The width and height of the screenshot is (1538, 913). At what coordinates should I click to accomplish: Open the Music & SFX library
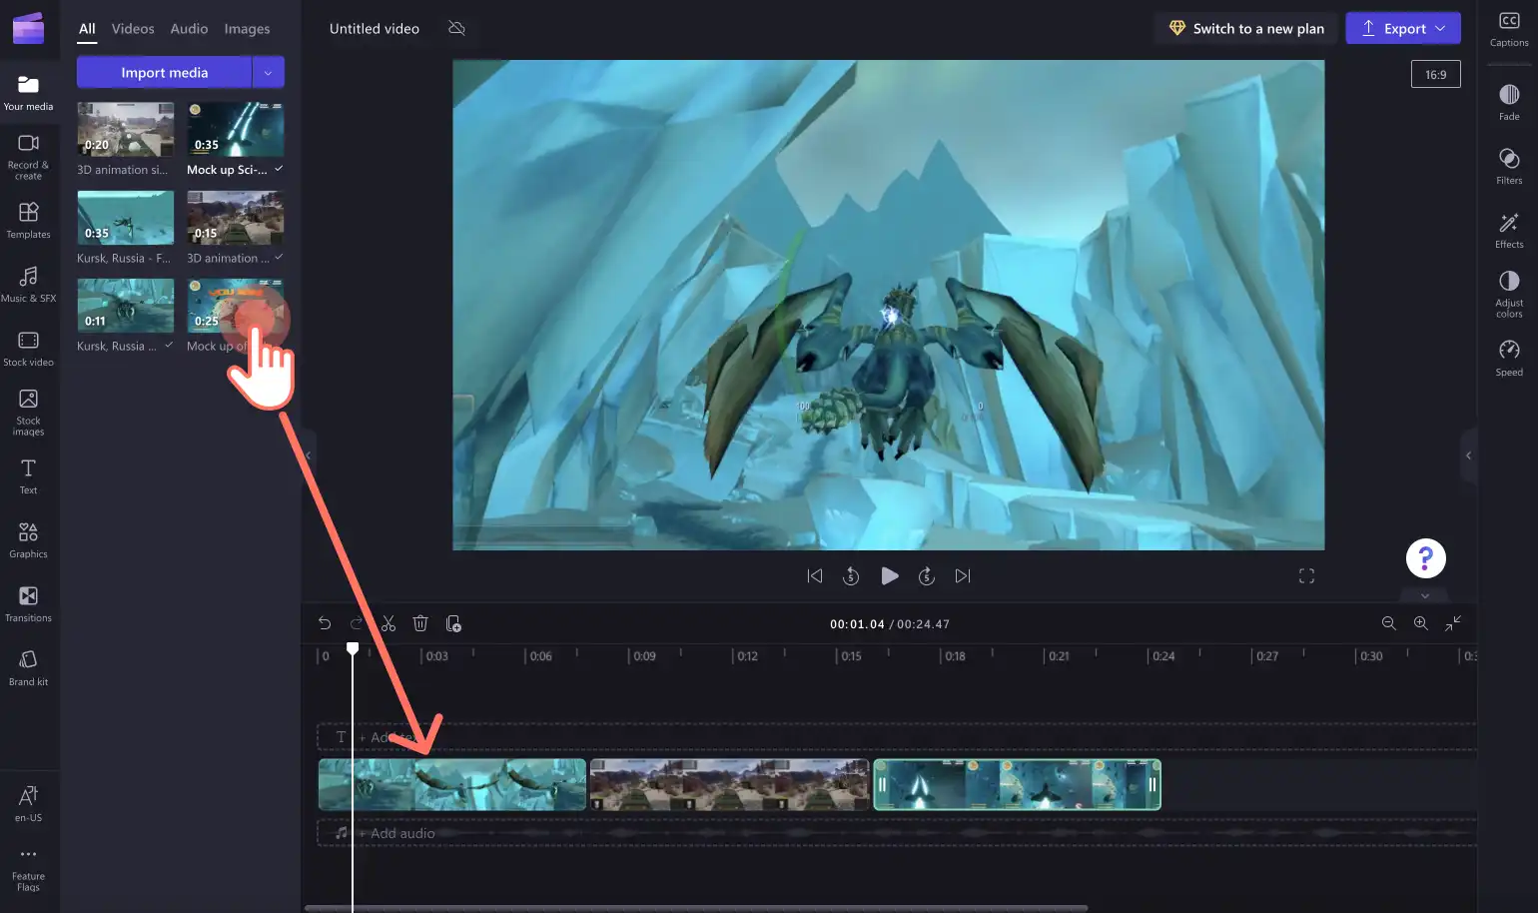(x=28, y=285)
